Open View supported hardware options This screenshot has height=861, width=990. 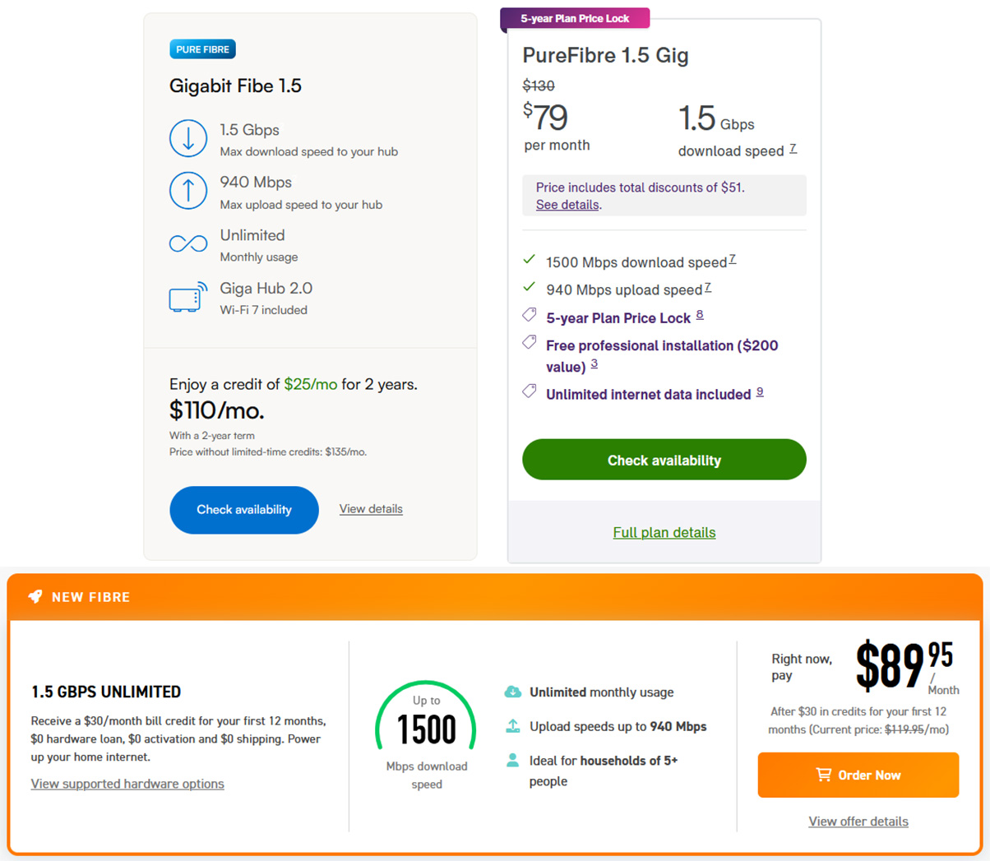127,783
